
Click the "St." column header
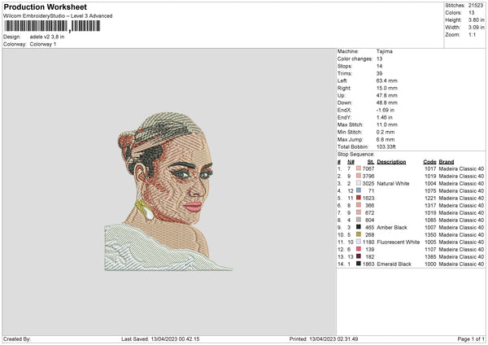coord(371,162)
